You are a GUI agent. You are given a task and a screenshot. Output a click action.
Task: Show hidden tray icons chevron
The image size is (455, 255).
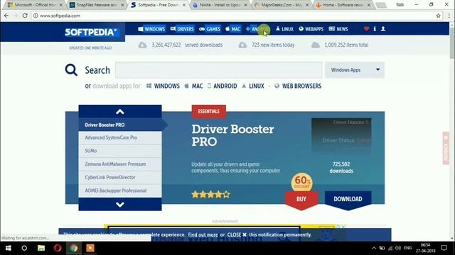[374, 248]
